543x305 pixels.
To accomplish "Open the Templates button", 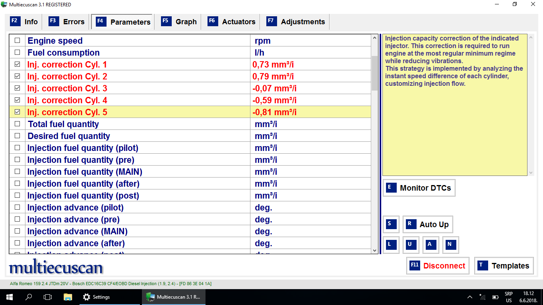I will (x=504, y=266).
